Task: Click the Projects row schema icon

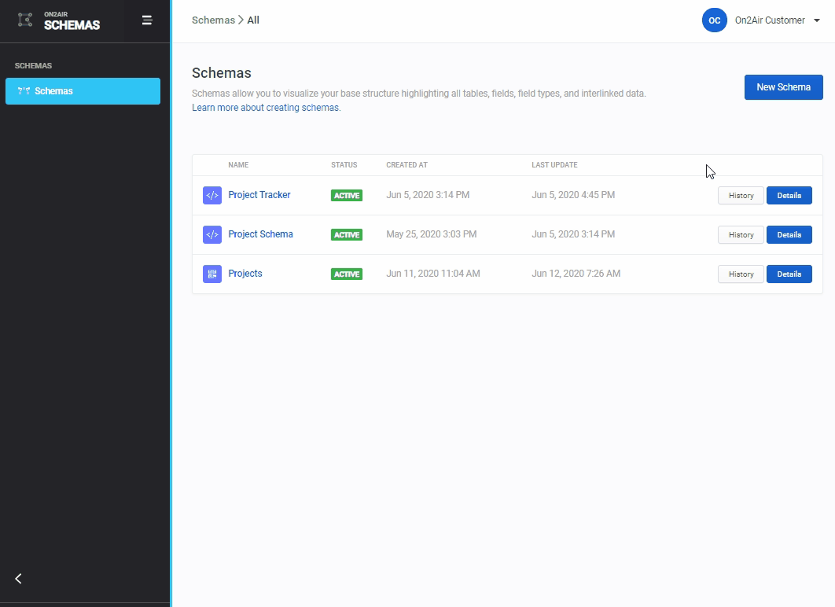Action: click(x=212, y=274)
